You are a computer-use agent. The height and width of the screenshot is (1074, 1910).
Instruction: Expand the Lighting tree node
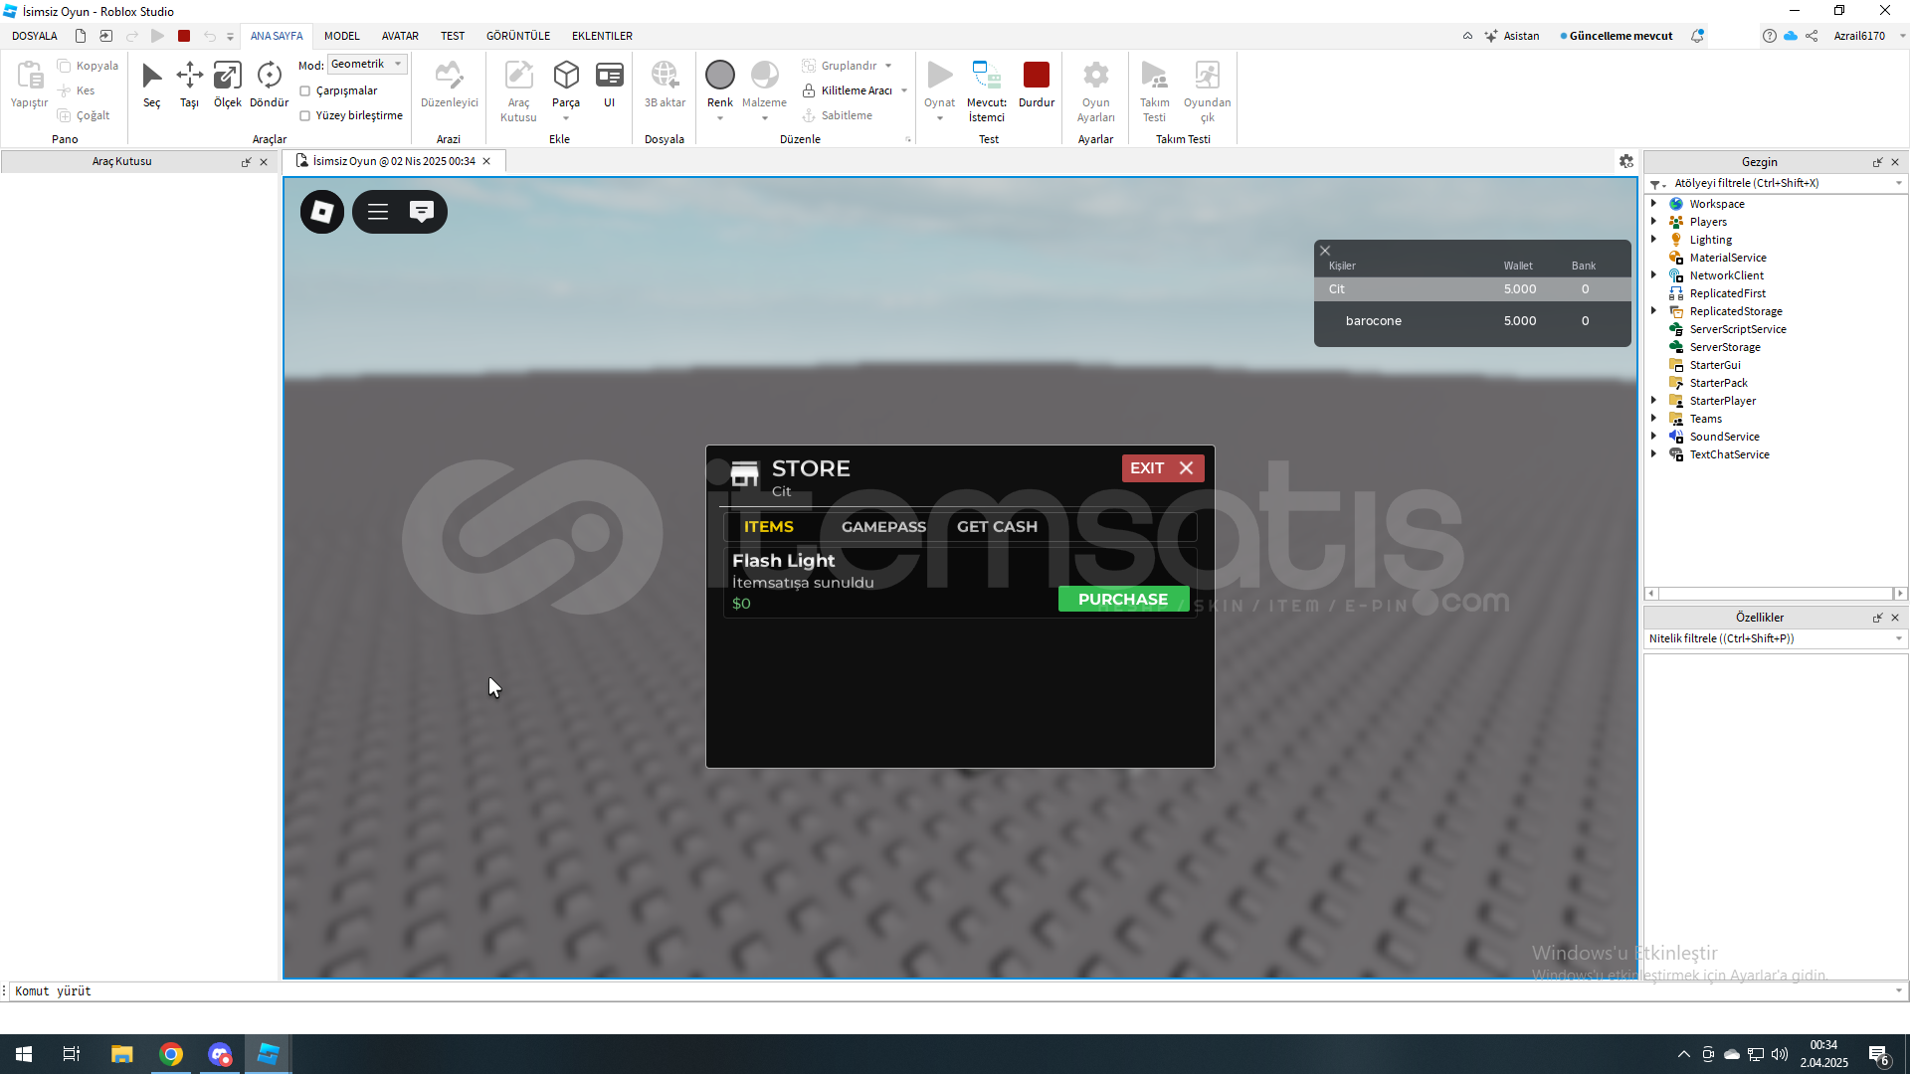coord(1653,240)
